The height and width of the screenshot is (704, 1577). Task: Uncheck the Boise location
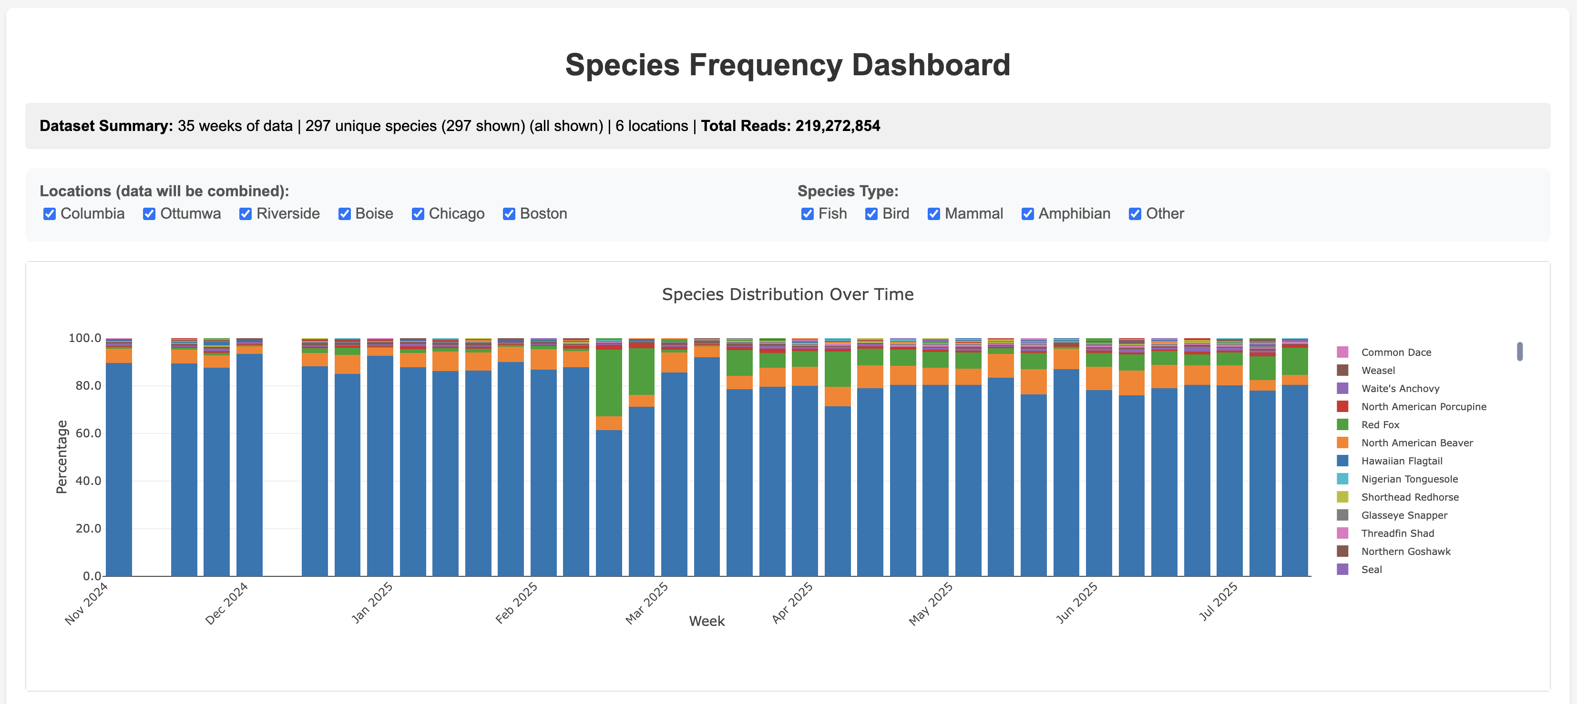pyautogui.click(x=345, y=213)
